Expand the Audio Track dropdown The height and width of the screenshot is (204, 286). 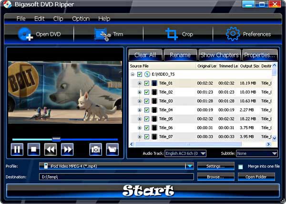coord(203,153)
